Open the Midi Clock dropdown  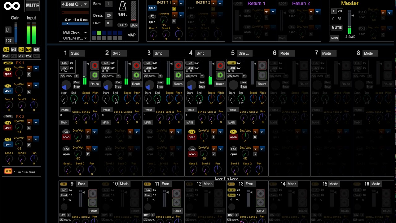coord(75,33)
